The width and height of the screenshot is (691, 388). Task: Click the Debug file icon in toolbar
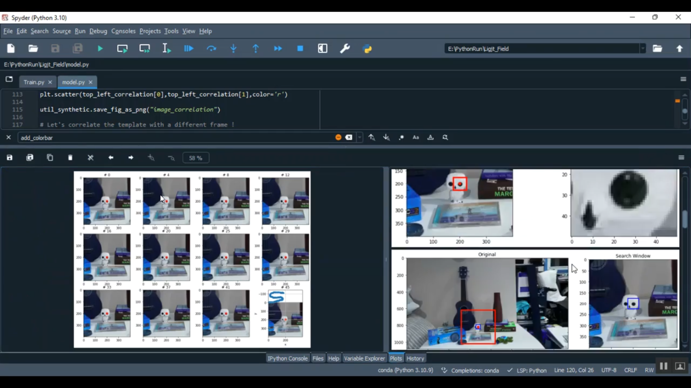coord(189,49)
